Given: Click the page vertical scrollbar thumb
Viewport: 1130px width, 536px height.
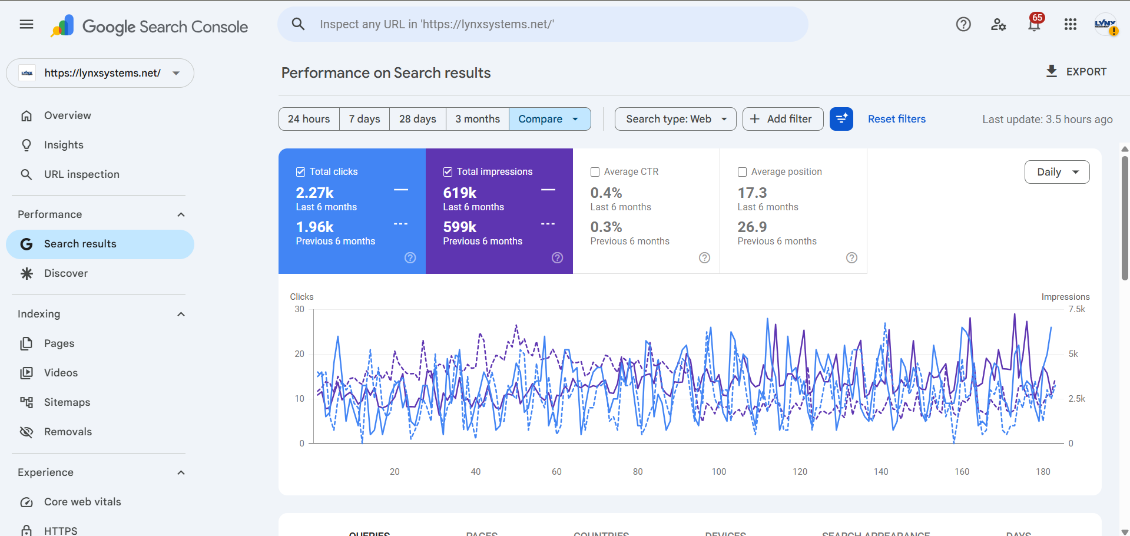Looking at the screenshot, I should click(1125, 217).
